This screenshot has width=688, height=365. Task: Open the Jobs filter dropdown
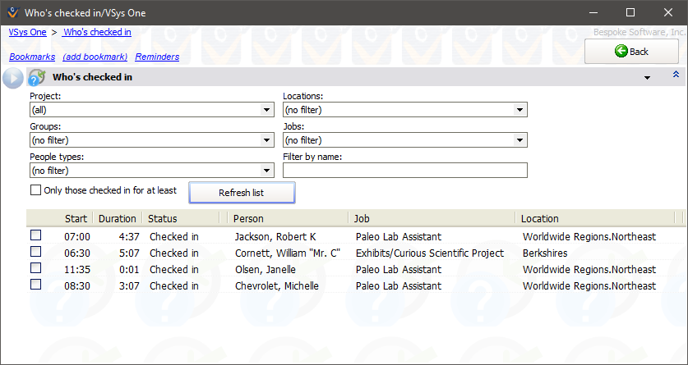[x=404, y=140]
